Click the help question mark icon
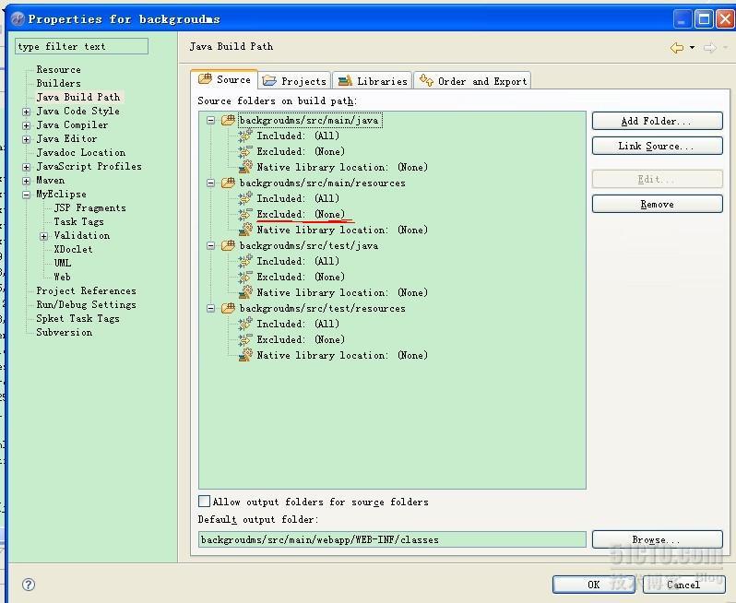The image size is (736, 603). coord(29,585)
